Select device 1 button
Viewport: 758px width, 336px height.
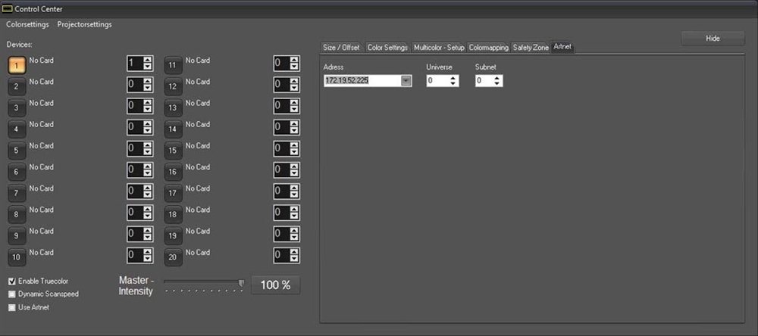[x=17, y=65]
